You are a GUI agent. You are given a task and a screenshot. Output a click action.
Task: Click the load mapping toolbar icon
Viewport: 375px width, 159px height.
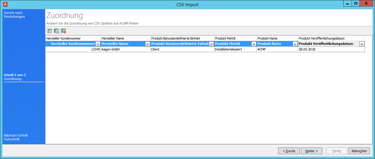(49, 31)
